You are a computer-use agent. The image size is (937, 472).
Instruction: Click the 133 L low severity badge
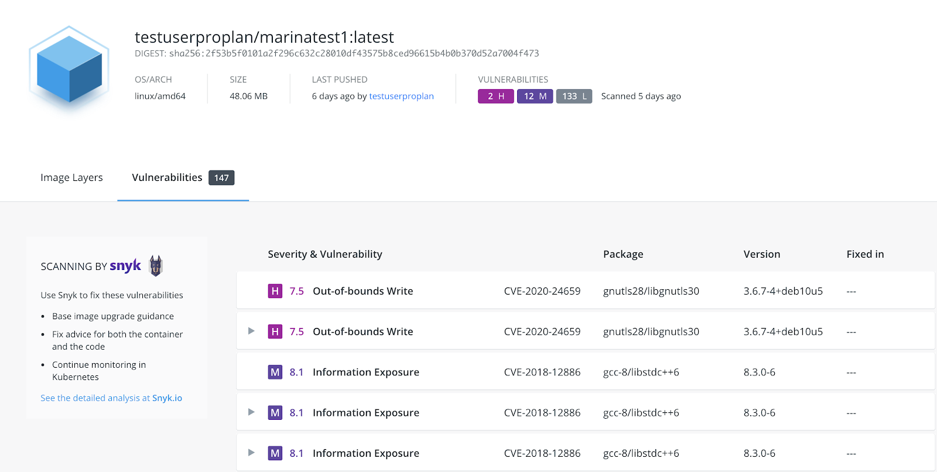click(574, 96)
